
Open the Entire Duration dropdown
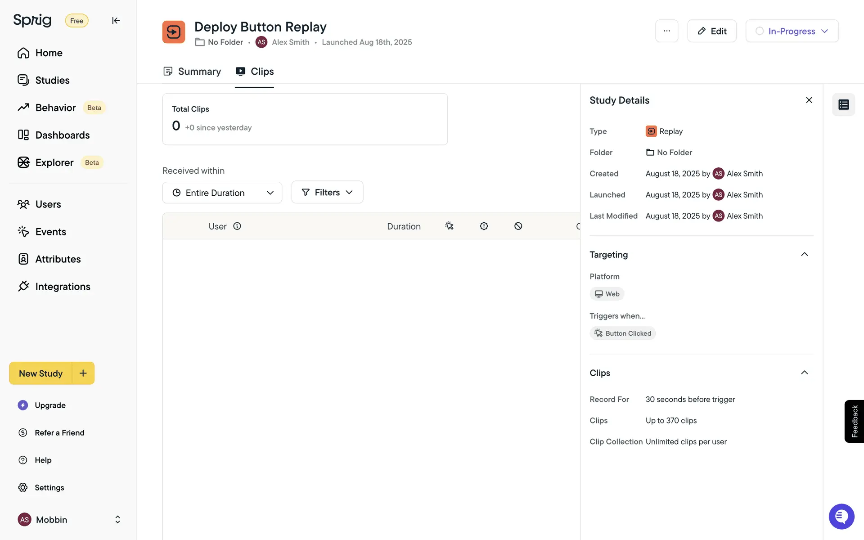[222, 193]
